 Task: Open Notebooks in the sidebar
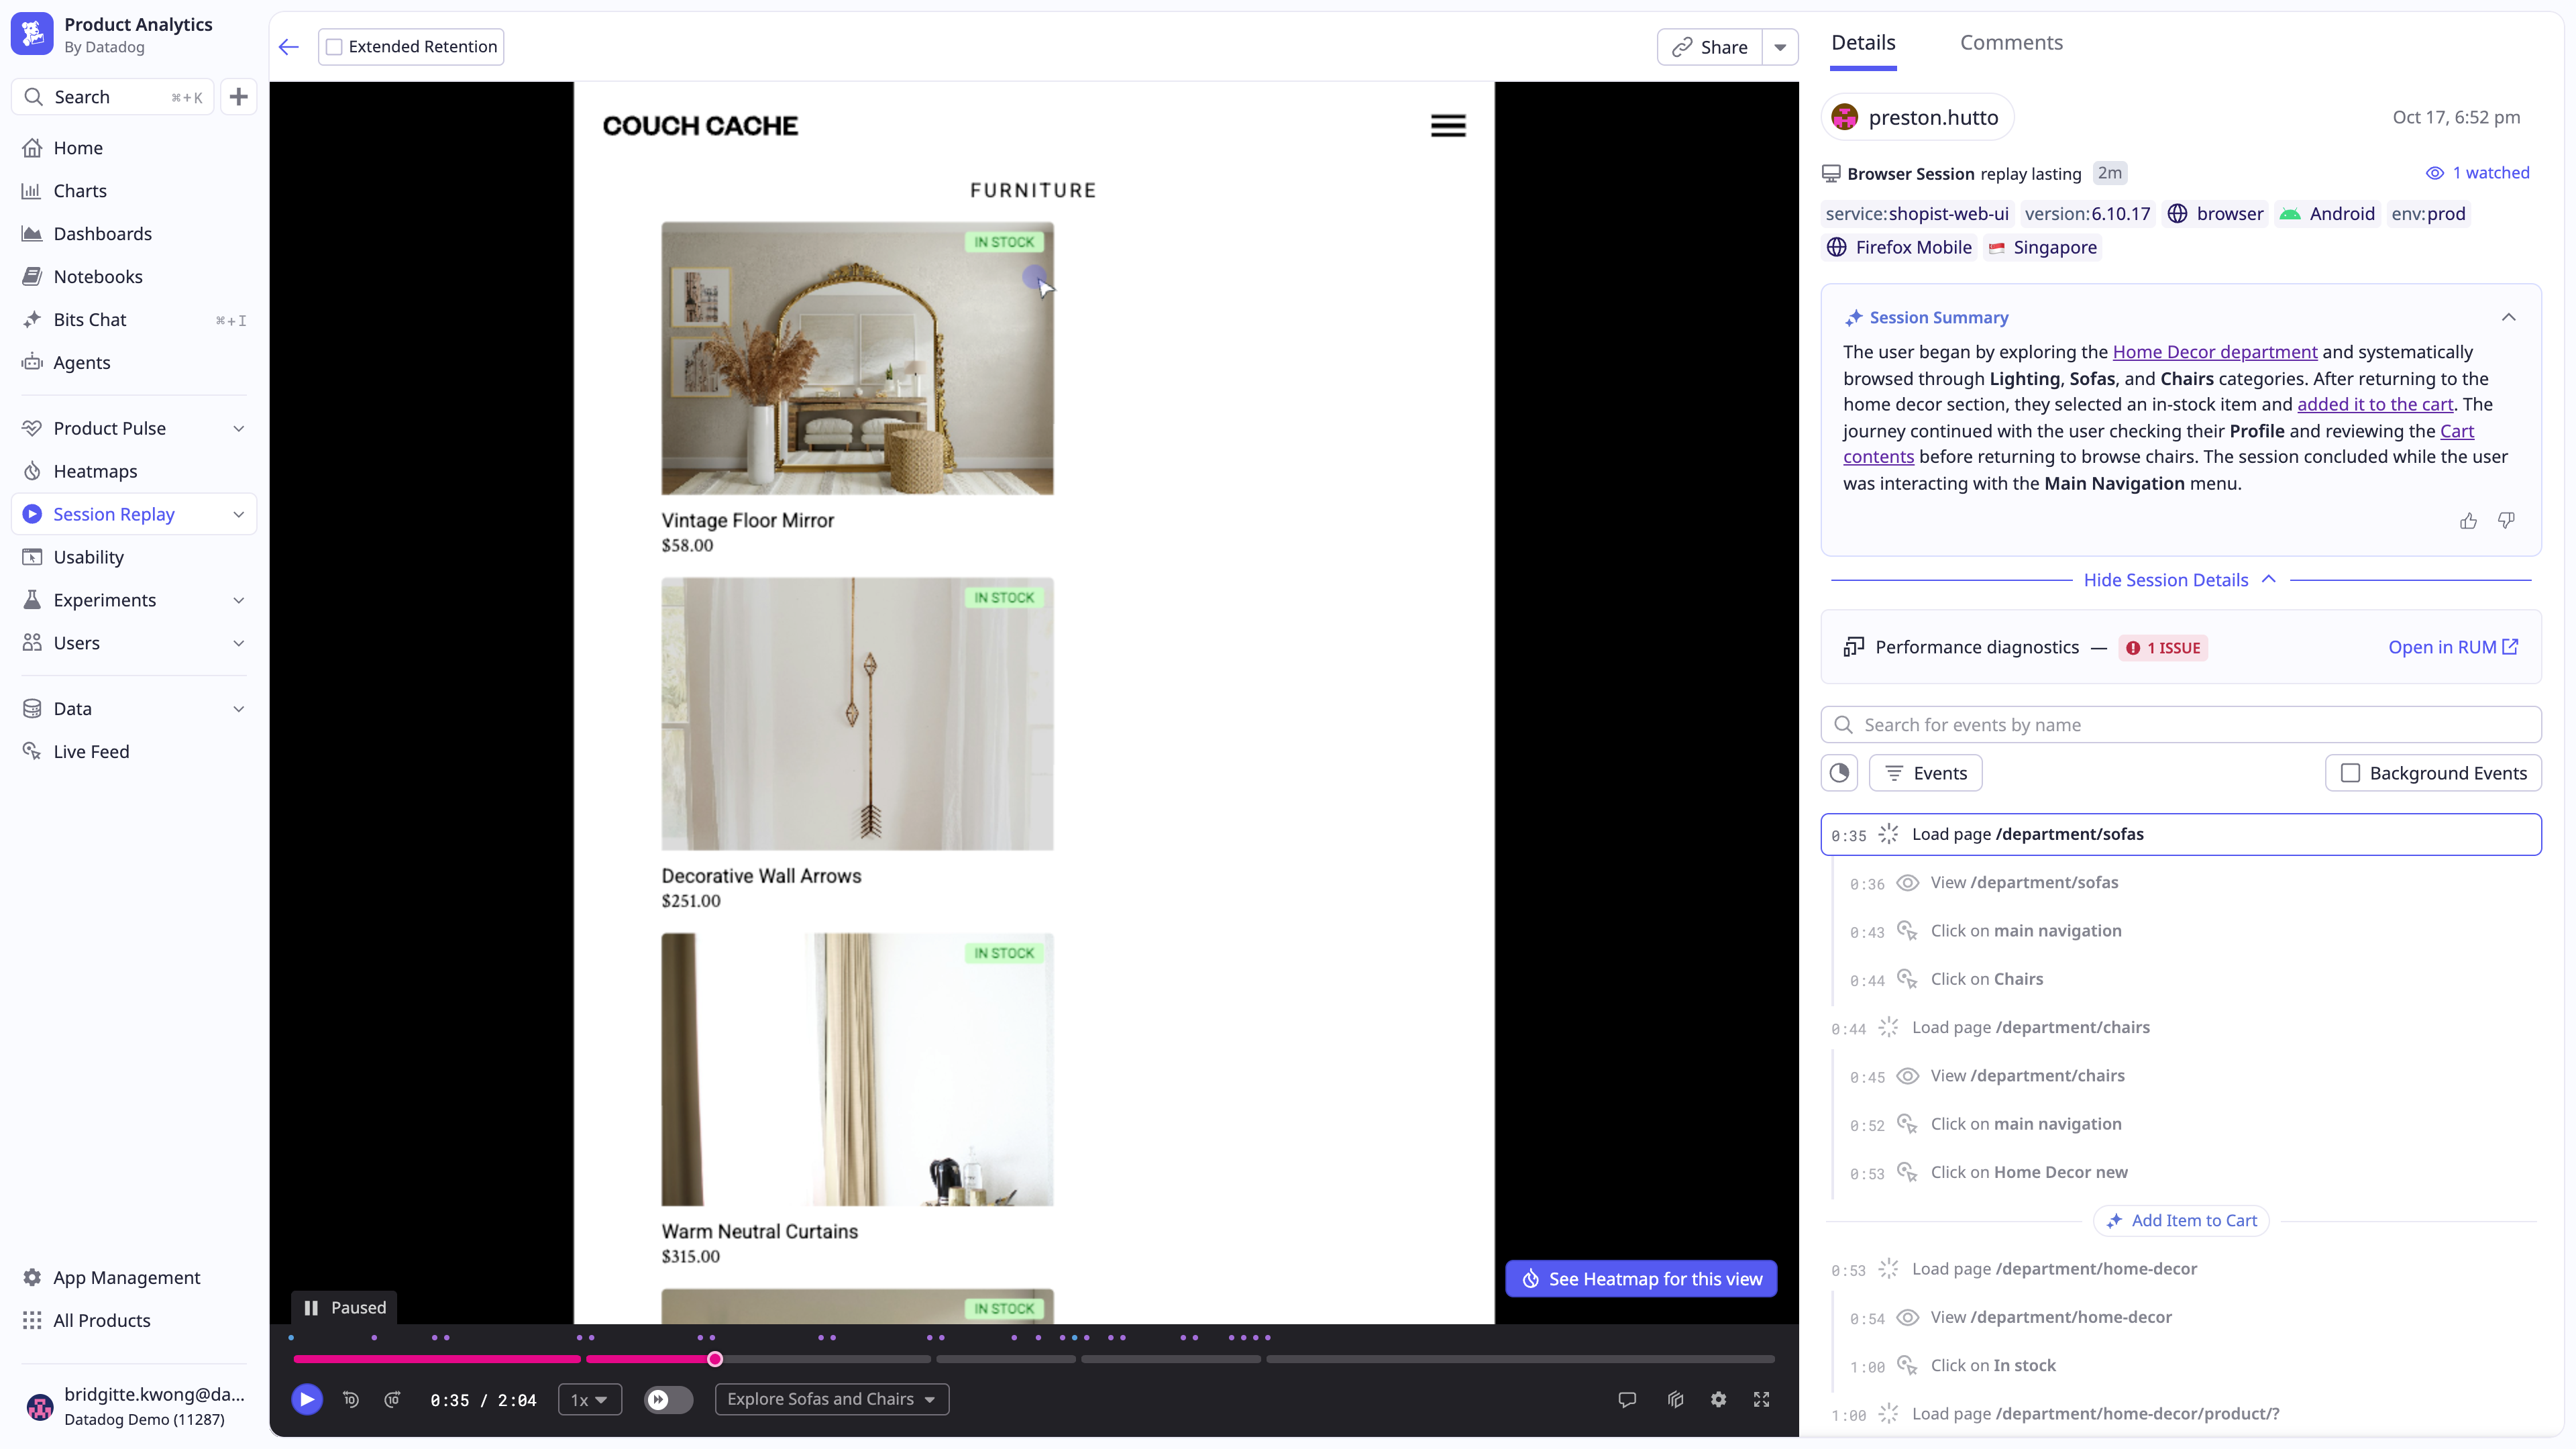pos(134,276)
